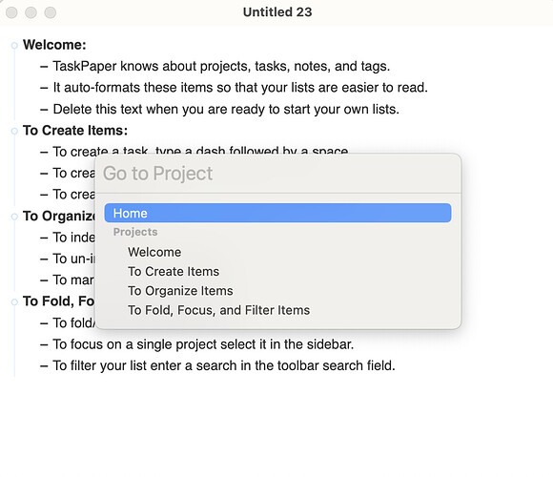Collapse the To Organize project handle
This screenshot has width=553, height=477.
point(14,217)
